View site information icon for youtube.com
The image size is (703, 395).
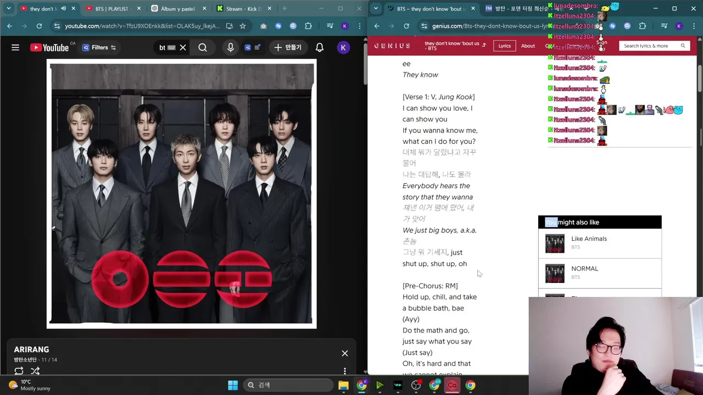pos(57,26)
